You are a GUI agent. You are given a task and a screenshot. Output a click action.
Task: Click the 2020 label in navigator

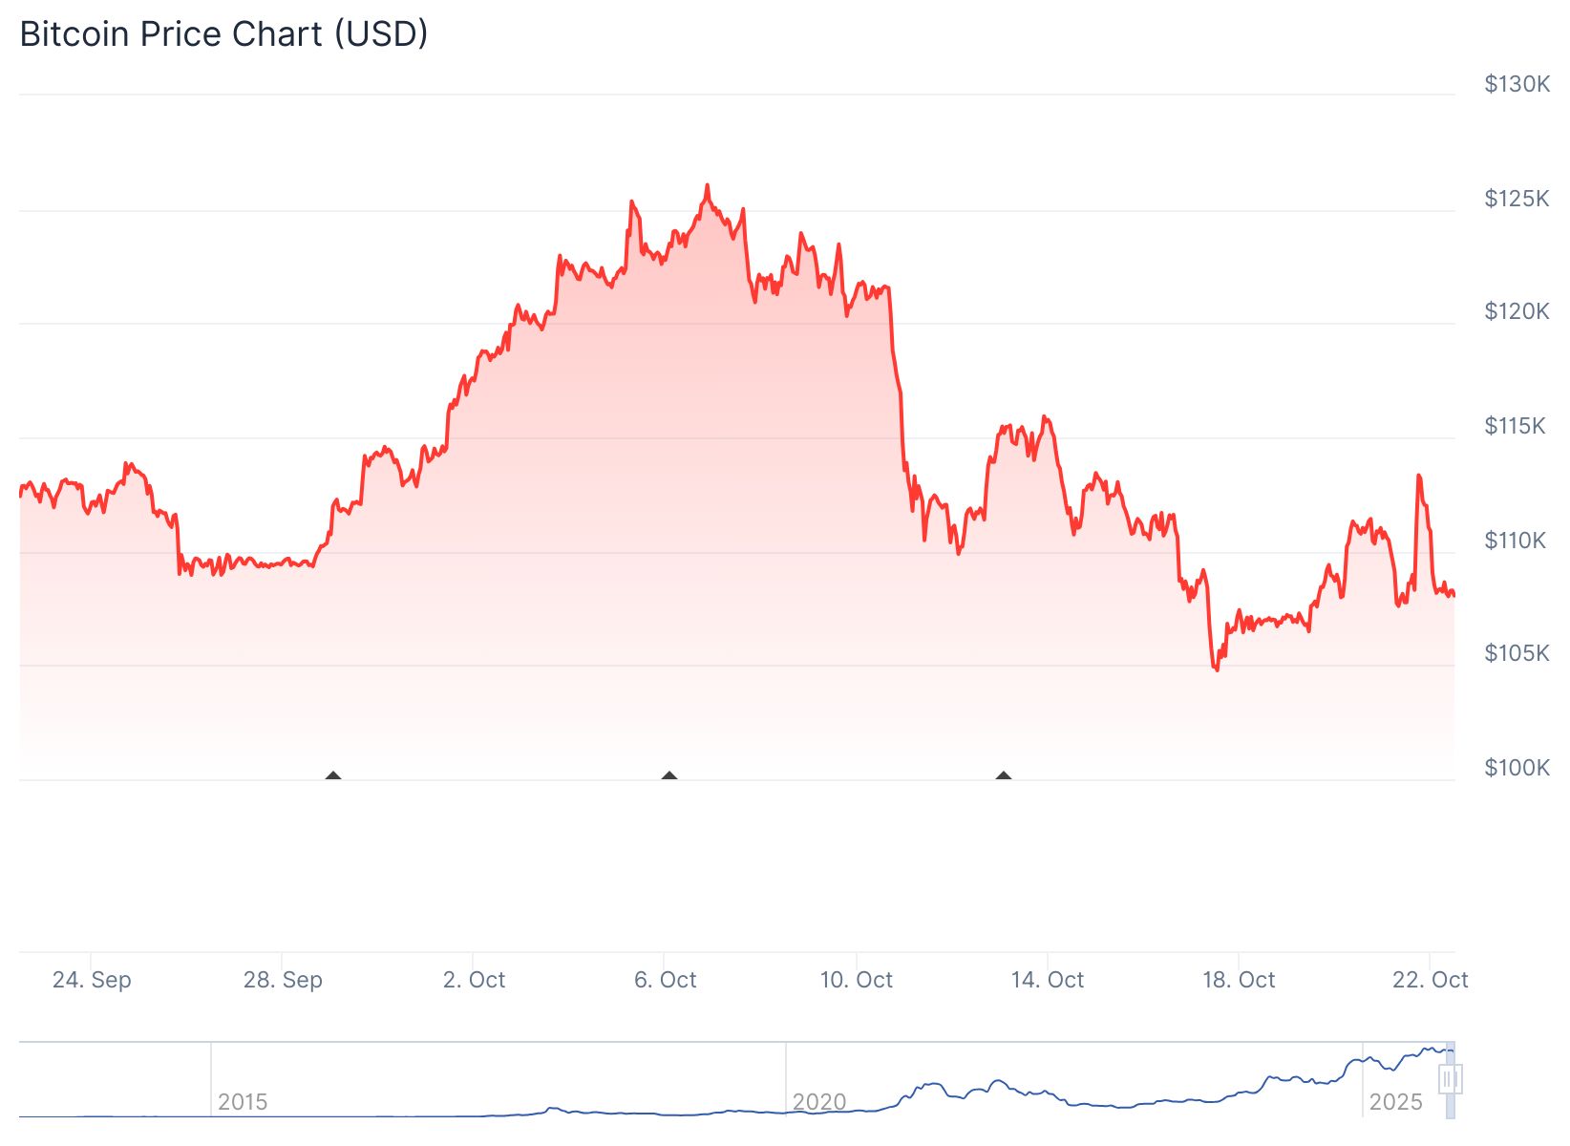point(819,1102)
